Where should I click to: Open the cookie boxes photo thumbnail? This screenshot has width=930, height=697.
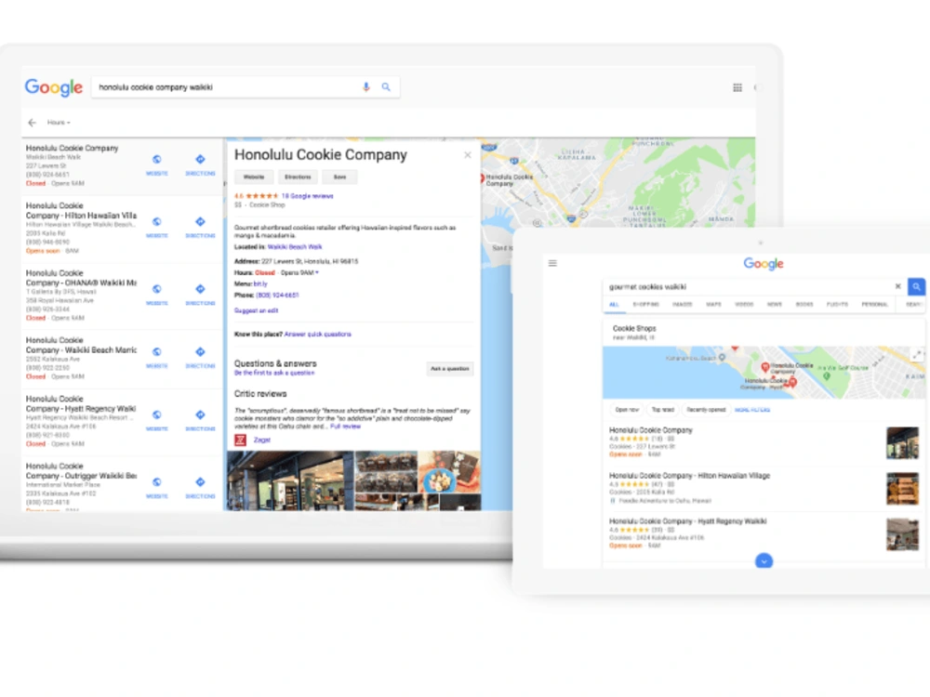[386, 472]
